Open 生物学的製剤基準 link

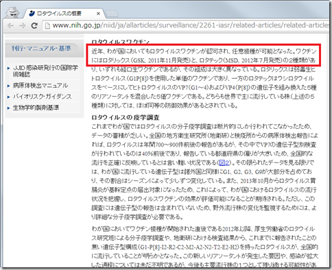[36, 108]
